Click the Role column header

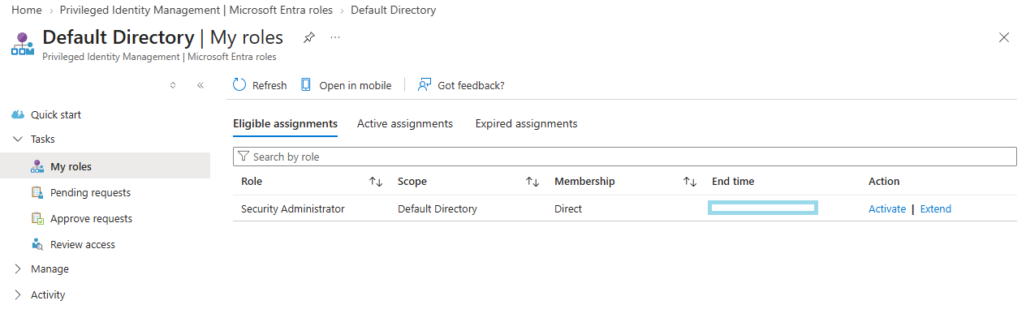(252, 182)
